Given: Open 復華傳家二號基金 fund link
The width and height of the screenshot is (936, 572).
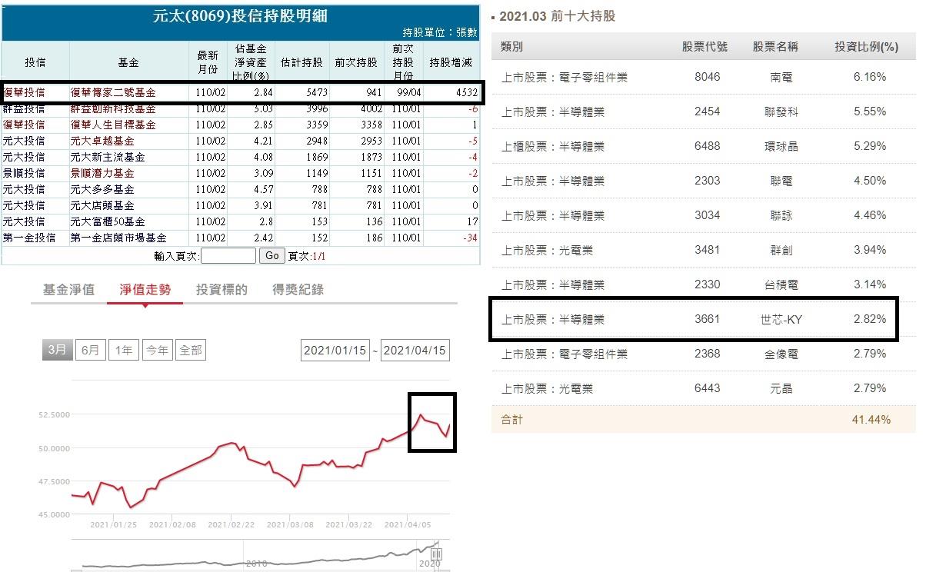Looking at the screenshot, I should tap(112, 93).
